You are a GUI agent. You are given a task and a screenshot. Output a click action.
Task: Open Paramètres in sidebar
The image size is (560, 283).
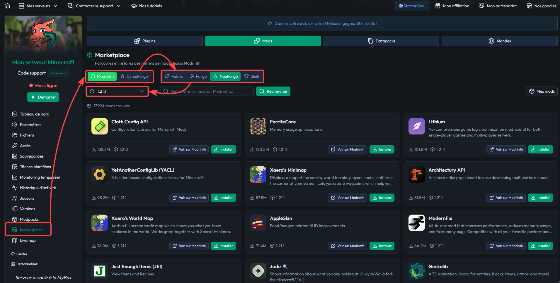(x=27, y=125)
